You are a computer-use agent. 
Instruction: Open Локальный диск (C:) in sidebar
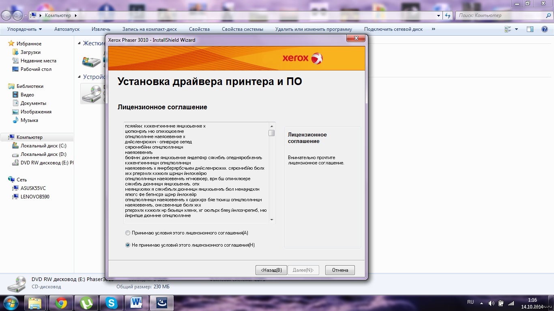click(43, 146)
